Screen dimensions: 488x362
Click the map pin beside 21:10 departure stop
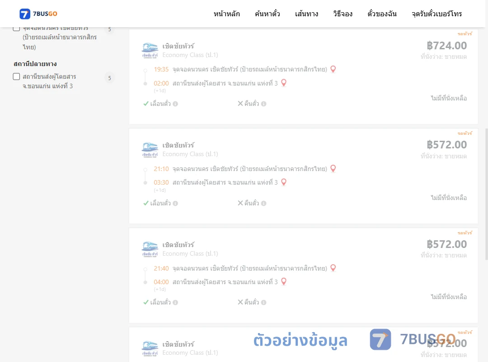click(x=333, y=168)
